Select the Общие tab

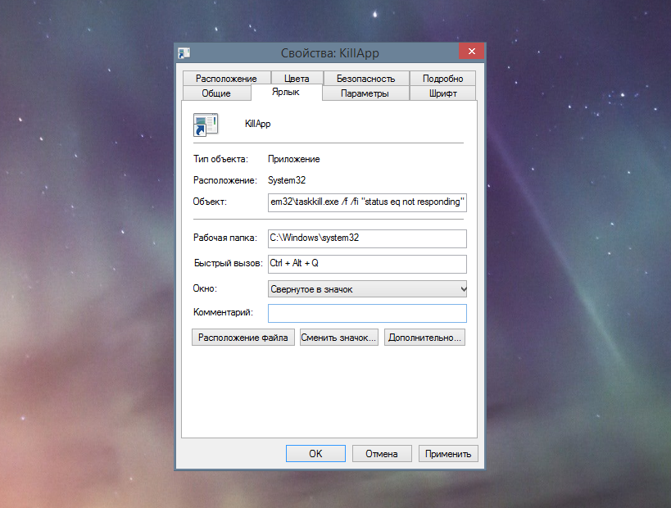tap(216, 93)
